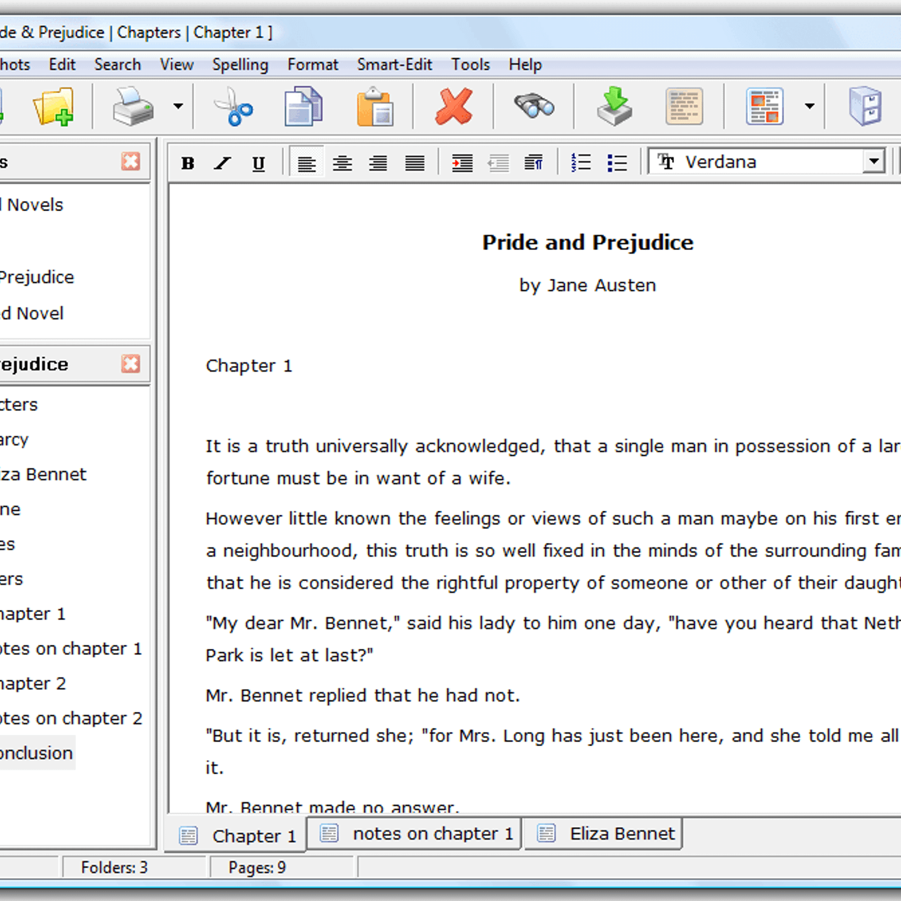This screenshot has width=901, height=901.
Task: Click the increase indent icon
Action: [x=462, y=163]
